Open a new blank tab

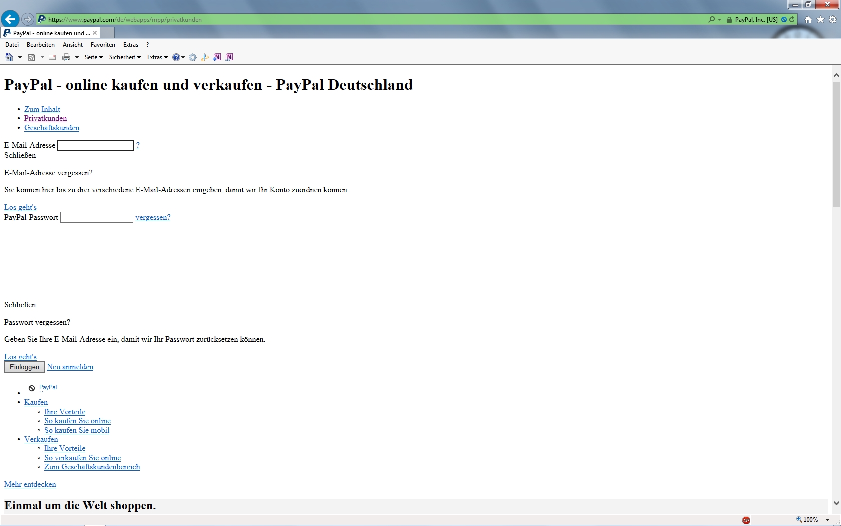click(107, 33)
